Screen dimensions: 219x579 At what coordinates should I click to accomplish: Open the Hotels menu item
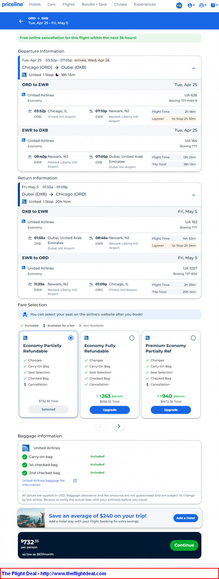point(35,5)
